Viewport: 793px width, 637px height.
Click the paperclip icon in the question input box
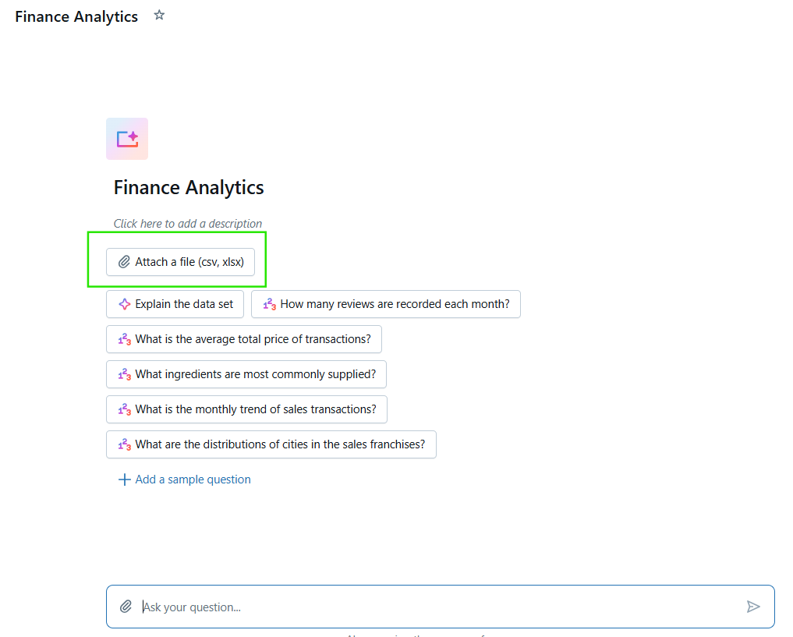(x=126, y=606)
